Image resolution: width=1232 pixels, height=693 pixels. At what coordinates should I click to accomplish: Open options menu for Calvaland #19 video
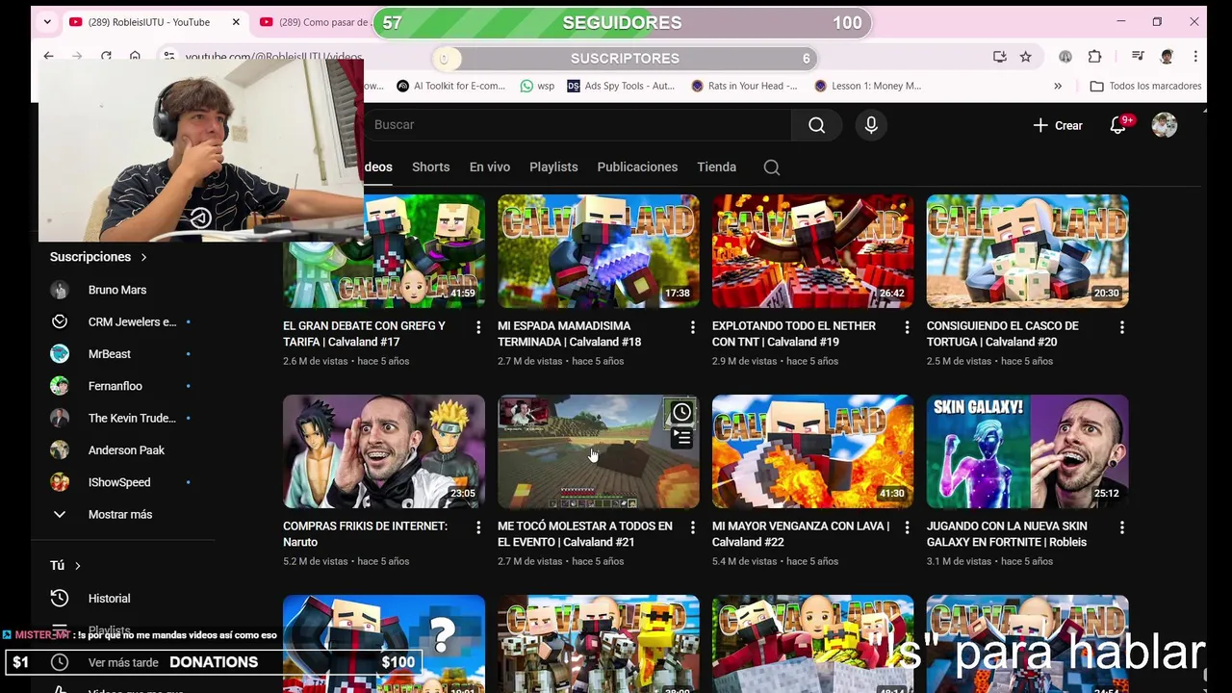(908, 328)
